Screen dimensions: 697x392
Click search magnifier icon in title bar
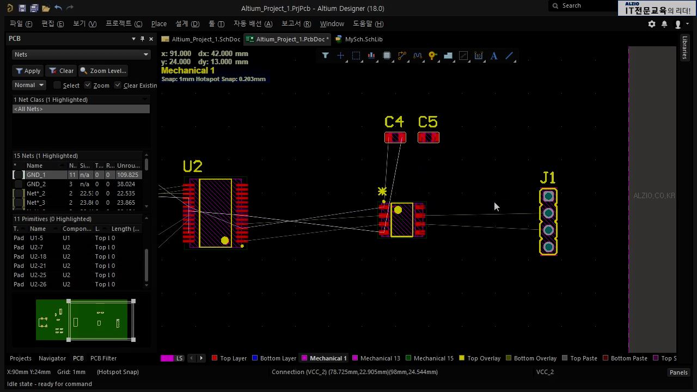coord(555,5)
